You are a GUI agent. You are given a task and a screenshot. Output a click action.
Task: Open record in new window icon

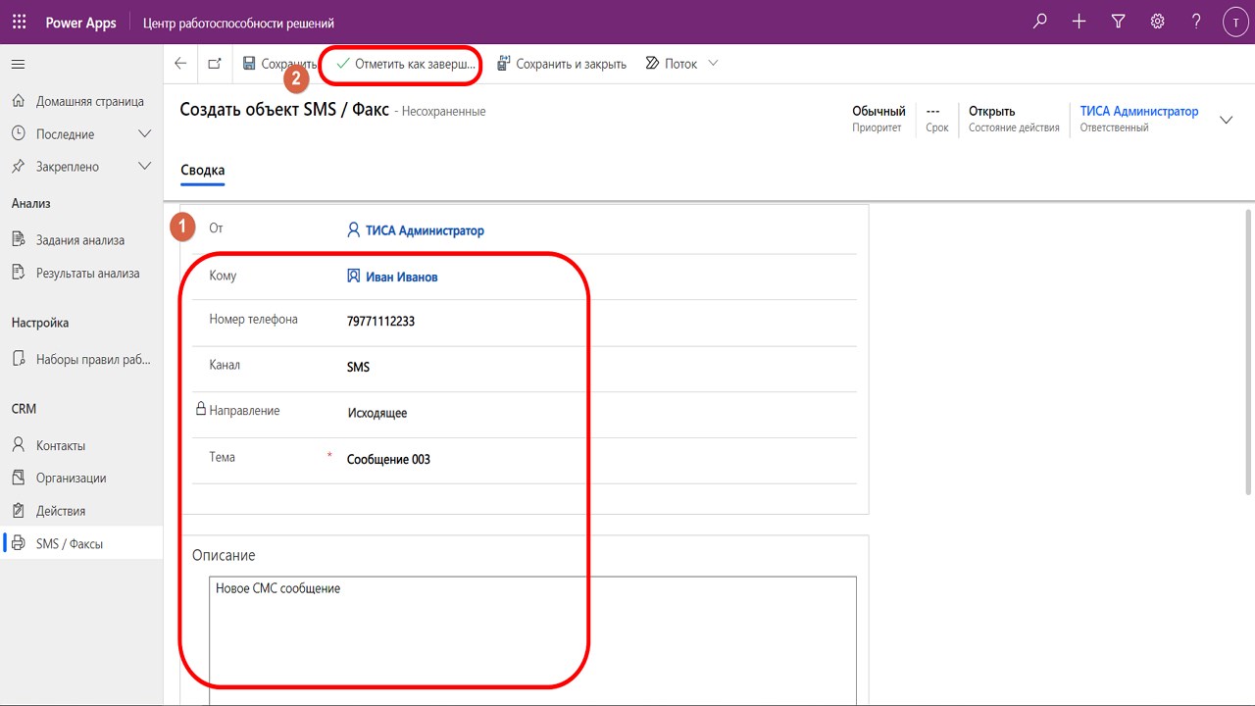point(215,64)
